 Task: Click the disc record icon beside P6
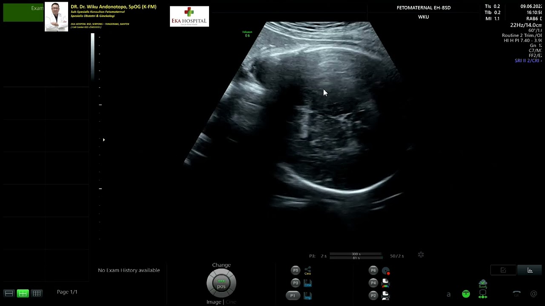click(386, 271)
